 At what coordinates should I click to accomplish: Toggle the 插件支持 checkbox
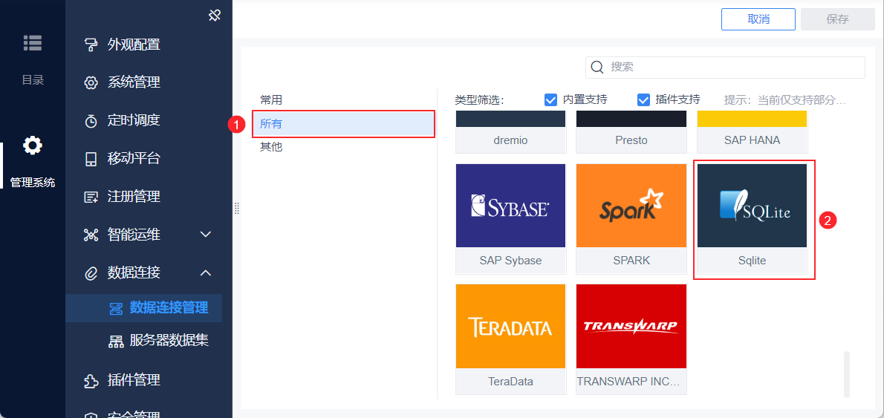[x=644, y=100]
